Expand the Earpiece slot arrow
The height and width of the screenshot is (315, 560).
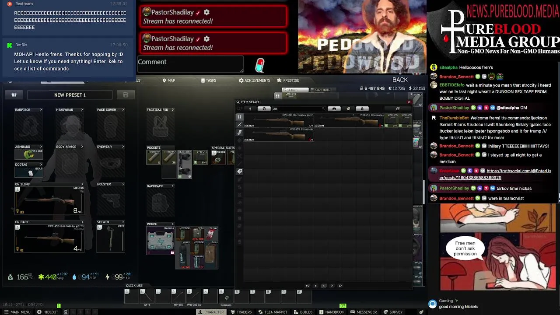pos(41,110)
